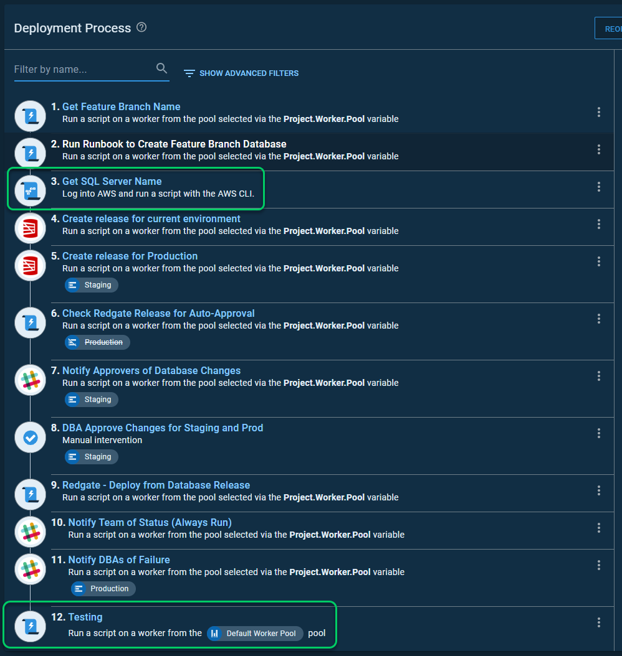Click the Default Worker Pool chip
The width and height of the screenshot is (622, 656).
255,634
